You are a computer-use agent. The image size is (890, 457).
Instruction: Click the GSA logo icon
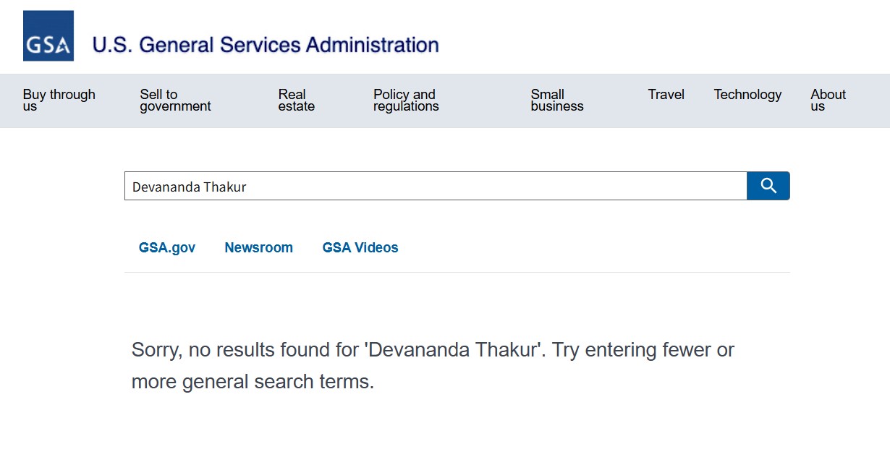point(48,36)
